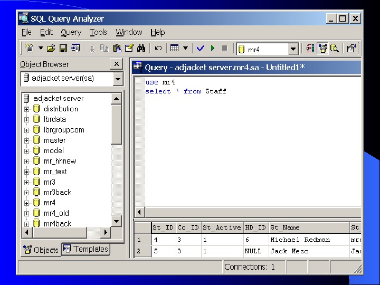
Task: Select the mr_test database in tree
Action: [x=55, y=172]
